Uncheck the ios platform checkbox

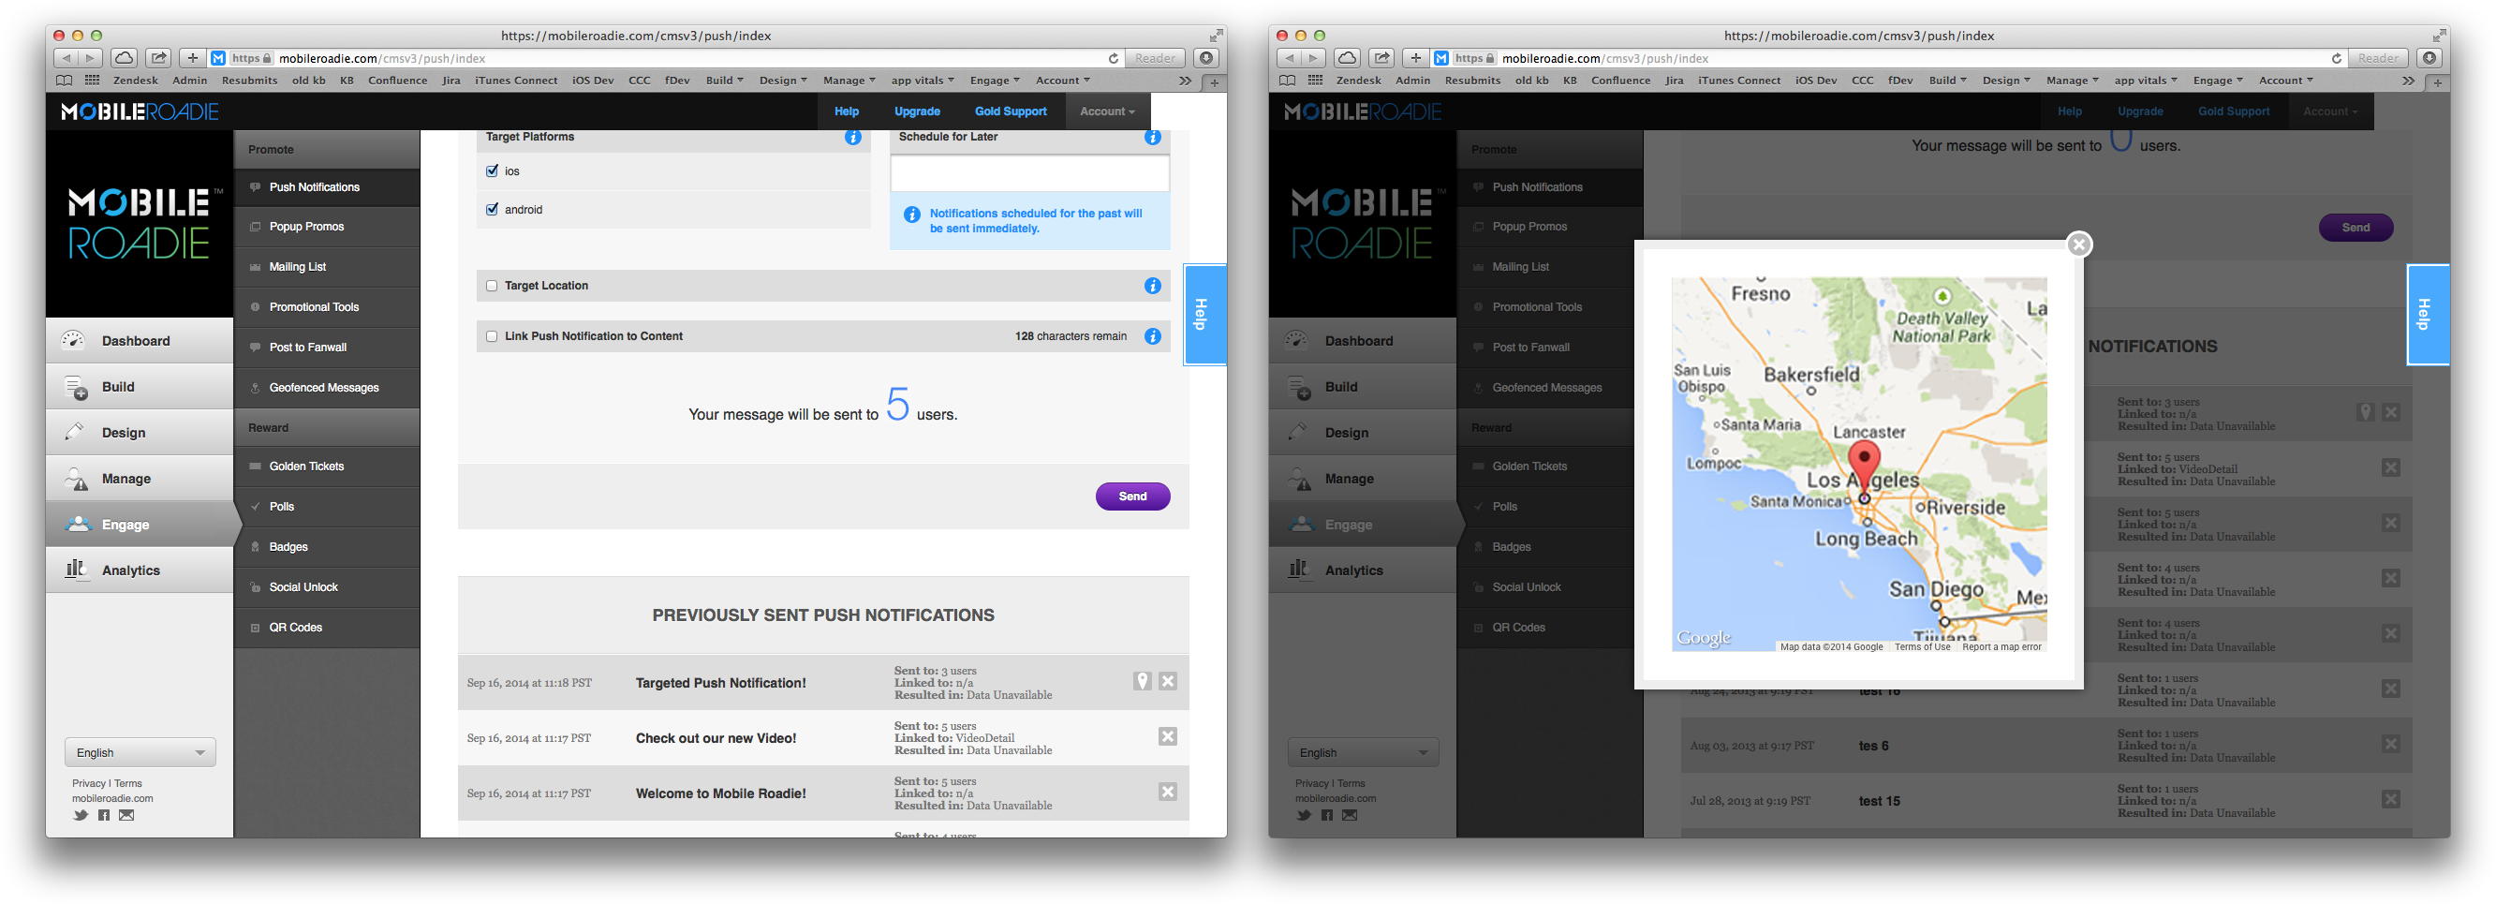(x=493, y=171)
